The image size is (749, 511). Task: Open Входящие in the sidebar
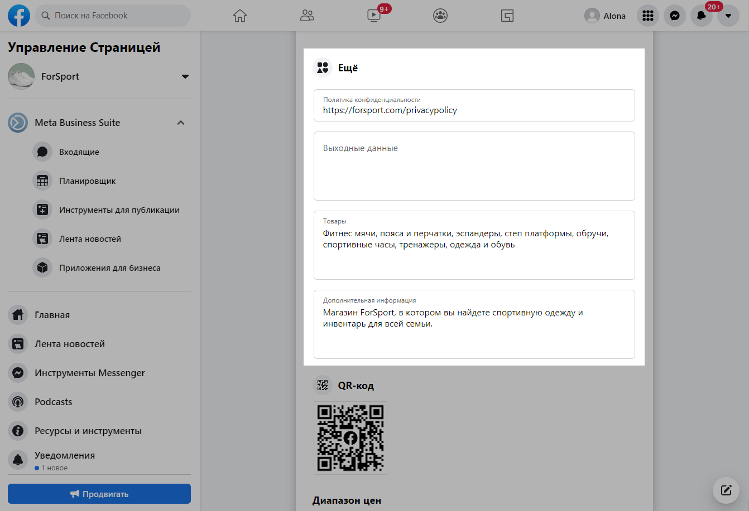click(x=79, y=152)
